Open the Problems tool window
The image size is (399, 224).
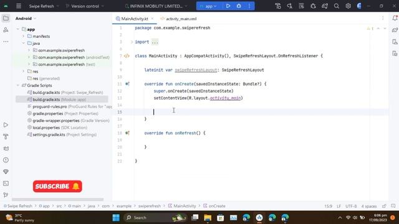[6, 160]
